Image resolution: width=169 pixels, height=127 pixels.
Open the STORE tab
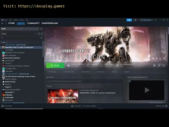[11, 23]
